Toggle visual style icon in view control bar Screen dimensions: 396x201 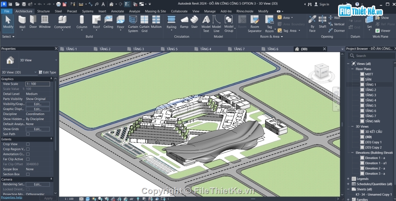88,199
